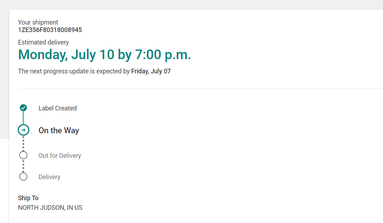This screenshot has width=383, height=223.
Task: Click the Delivery step label text
Action: click(x=49, y=177)
